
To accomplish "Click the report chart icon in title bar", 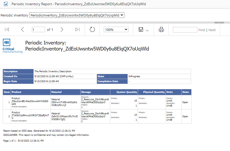I will pyautogui.click(x=6, y=4).
